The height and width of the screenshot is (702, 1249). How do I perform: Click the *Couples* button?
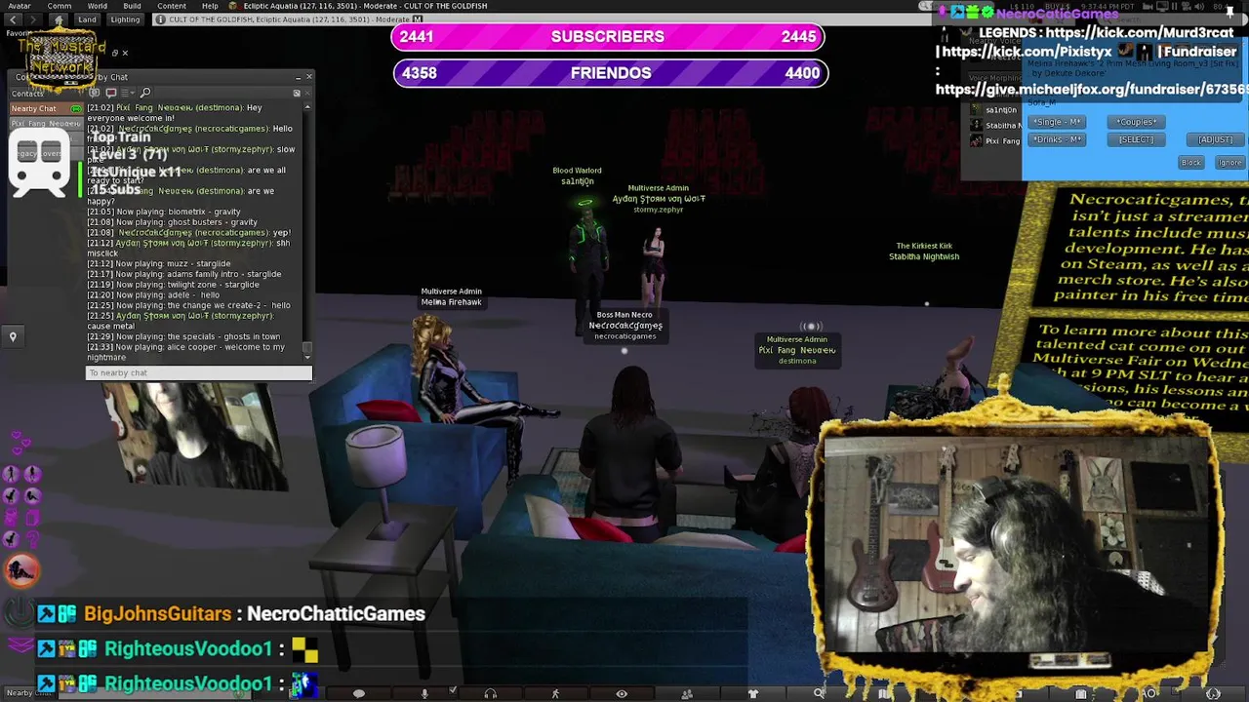tap(1136, 122)
